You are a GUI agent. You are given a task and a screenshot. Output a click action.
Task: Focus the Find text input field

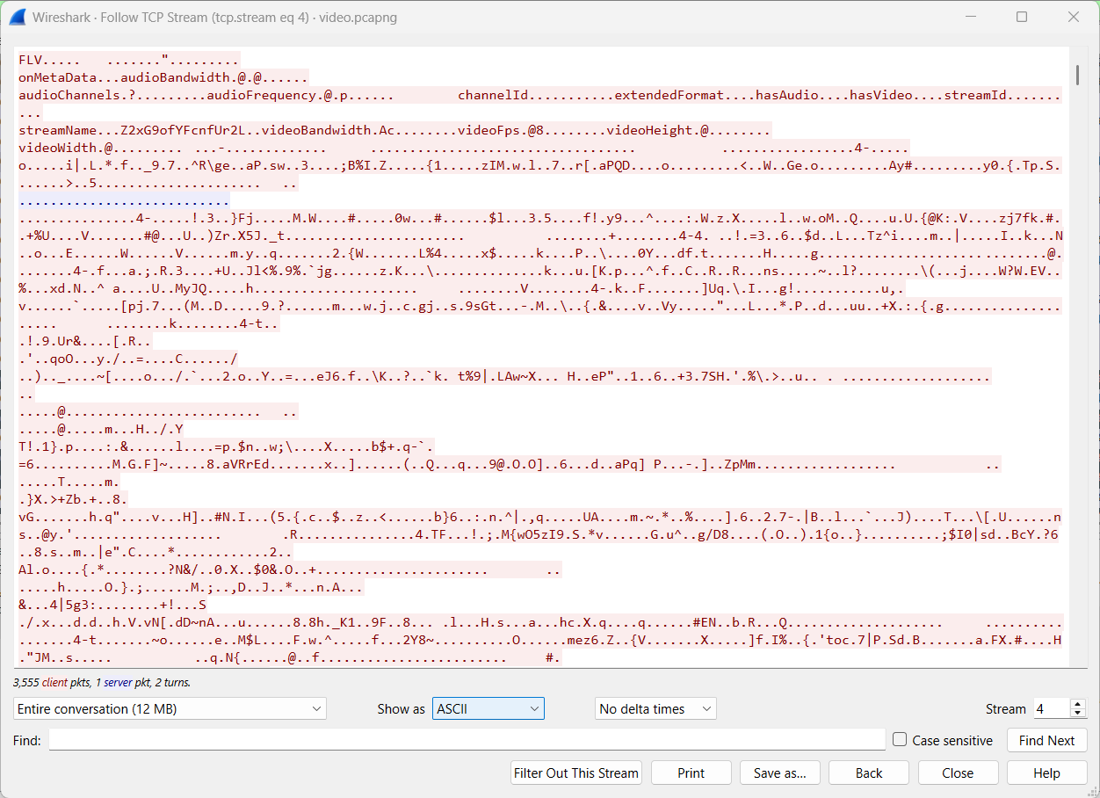[467, 740]
